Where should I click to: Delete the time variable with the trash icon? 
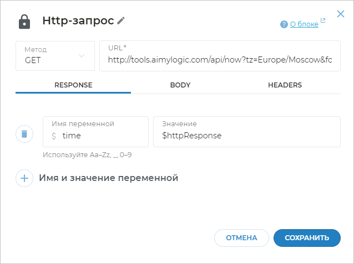click(x=24, y=134)
